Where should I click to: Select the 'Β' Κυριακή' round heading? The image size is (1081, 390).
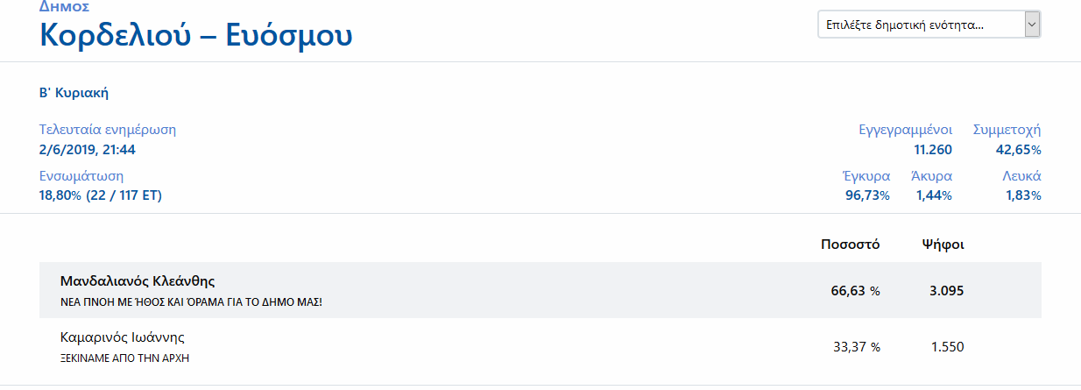[74, 92]
